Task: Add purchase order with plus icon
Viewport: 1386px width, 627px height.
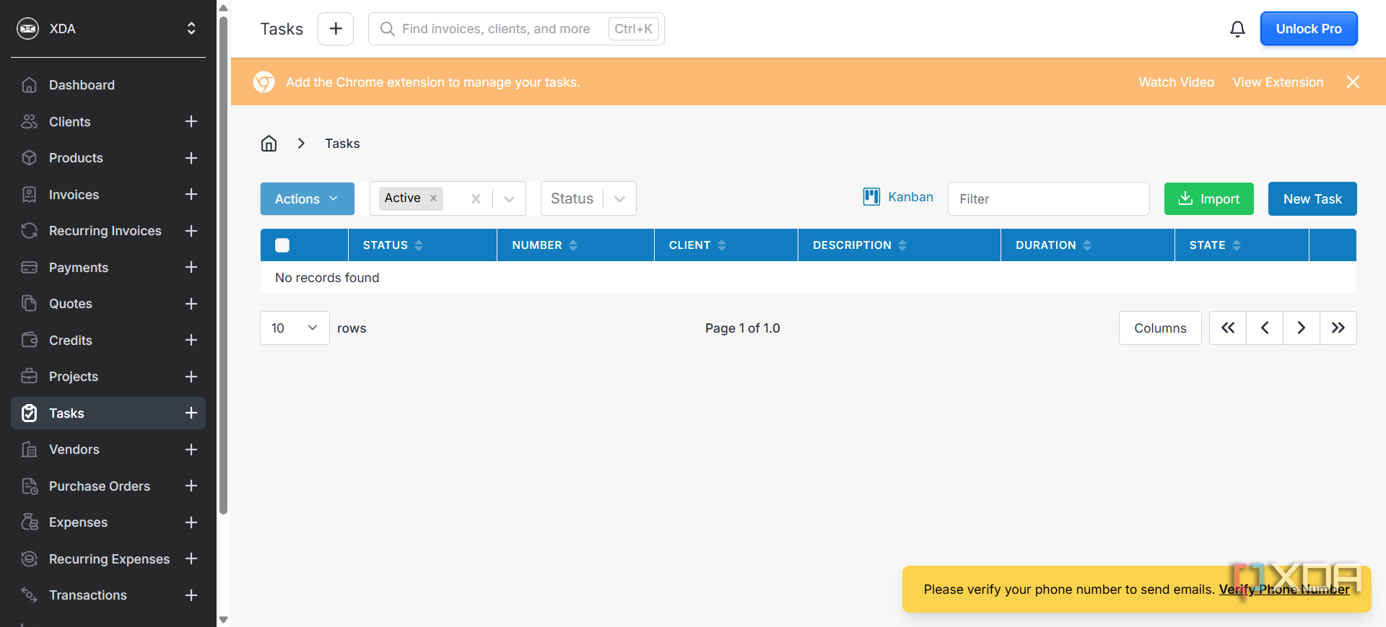Action: 191,486
